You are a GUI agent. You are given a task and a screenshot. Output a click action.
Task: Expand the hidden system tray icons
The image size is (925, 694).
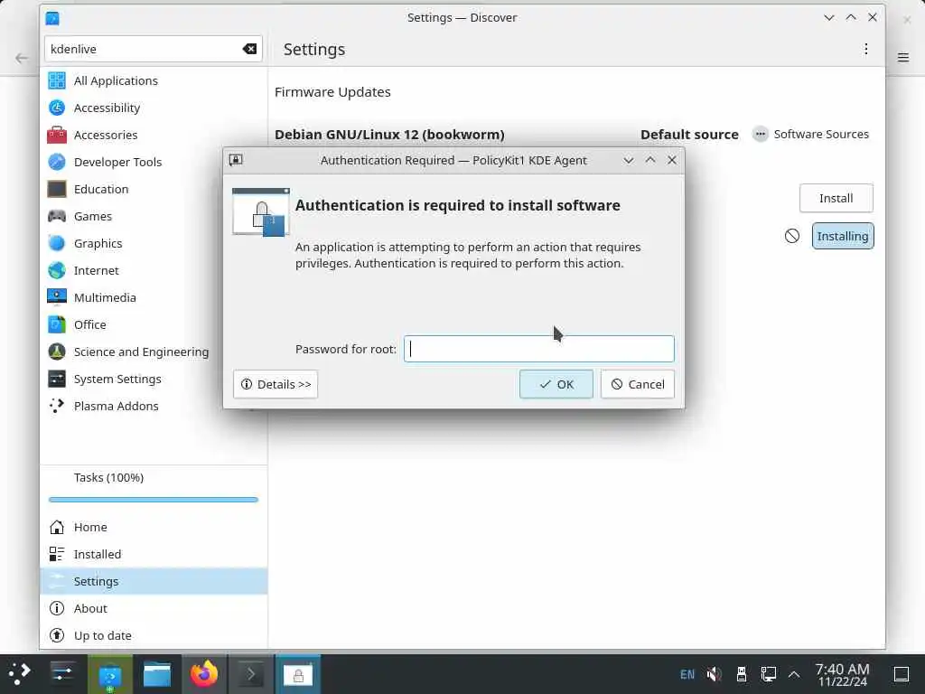794,674
